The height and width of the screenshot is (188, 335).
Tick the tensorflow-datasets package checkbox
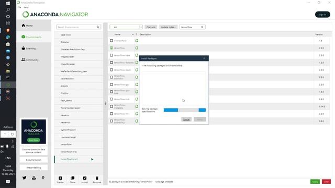click(x=111, y=63)
